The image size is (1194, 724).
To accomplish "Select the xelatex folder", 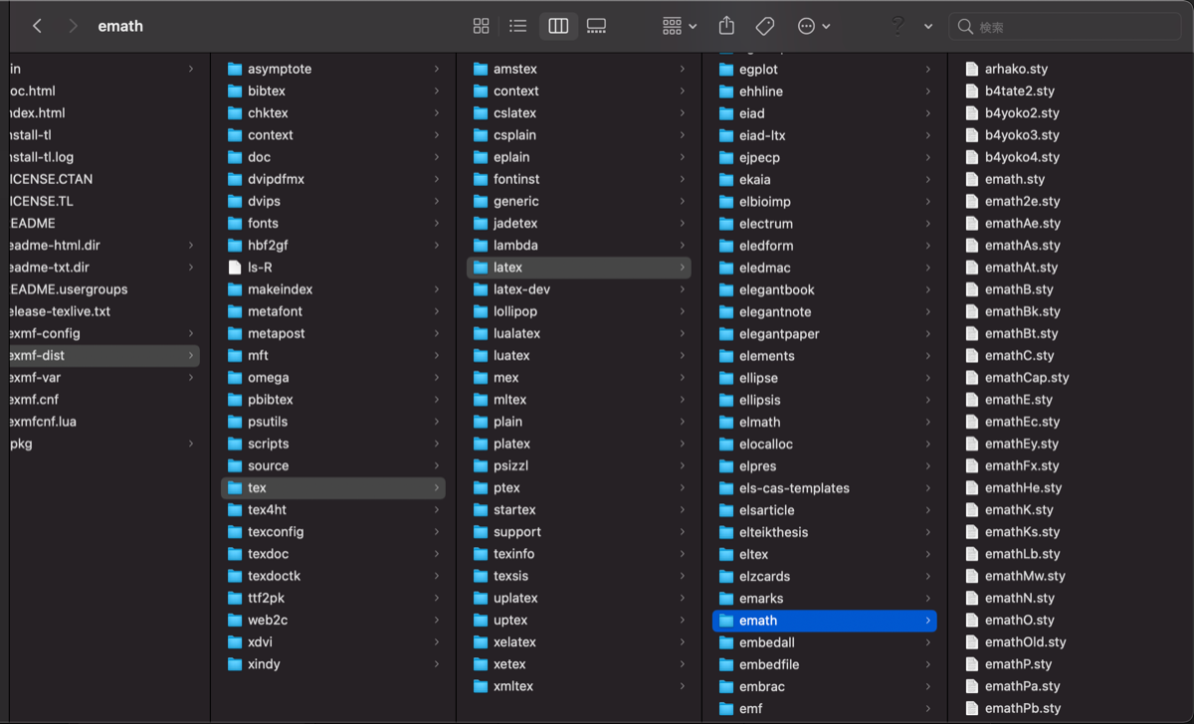I will 578,641.
